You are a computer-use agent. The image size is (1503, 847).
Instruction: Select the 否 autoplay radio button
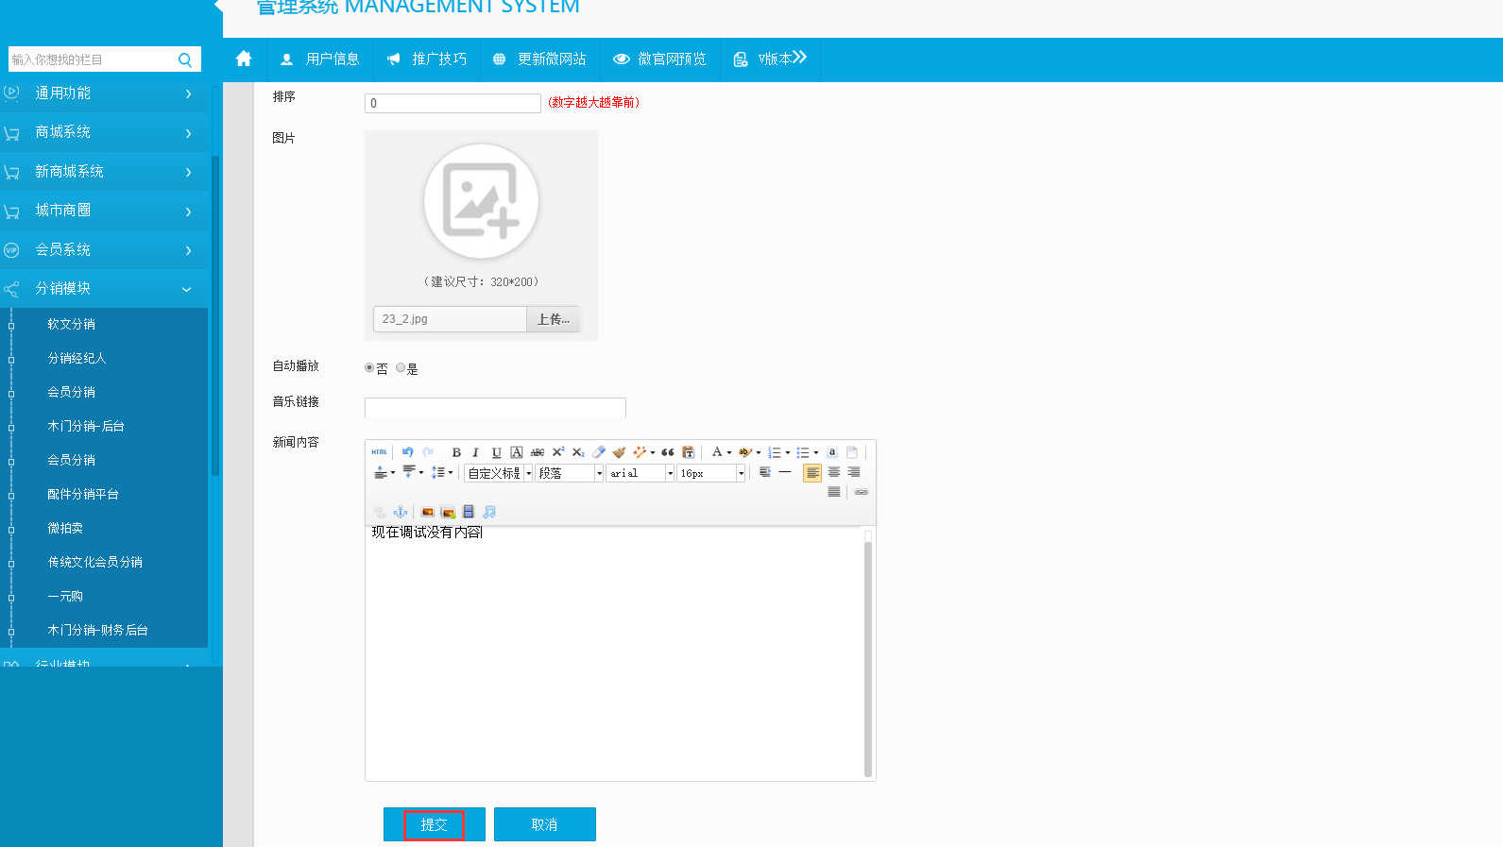tap(369, 367)
